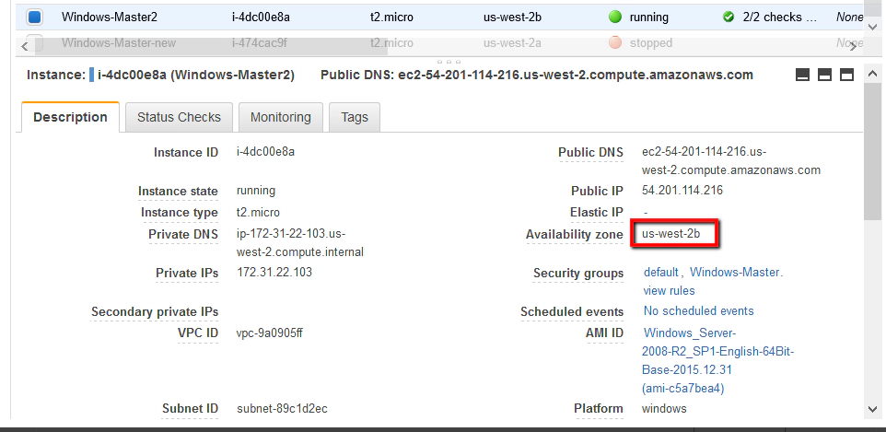
Task: Minimize details pane with first layout icon
Action: (x=803, y=75)
